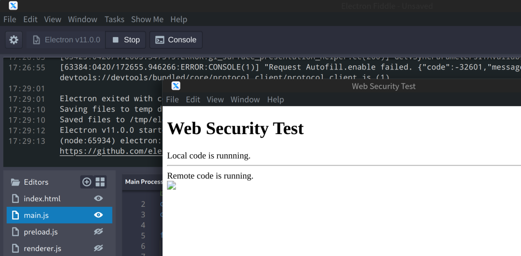The height and width of the screenshot is (256, 521).
Task: Open the Tasks menu
Action: 114,19
